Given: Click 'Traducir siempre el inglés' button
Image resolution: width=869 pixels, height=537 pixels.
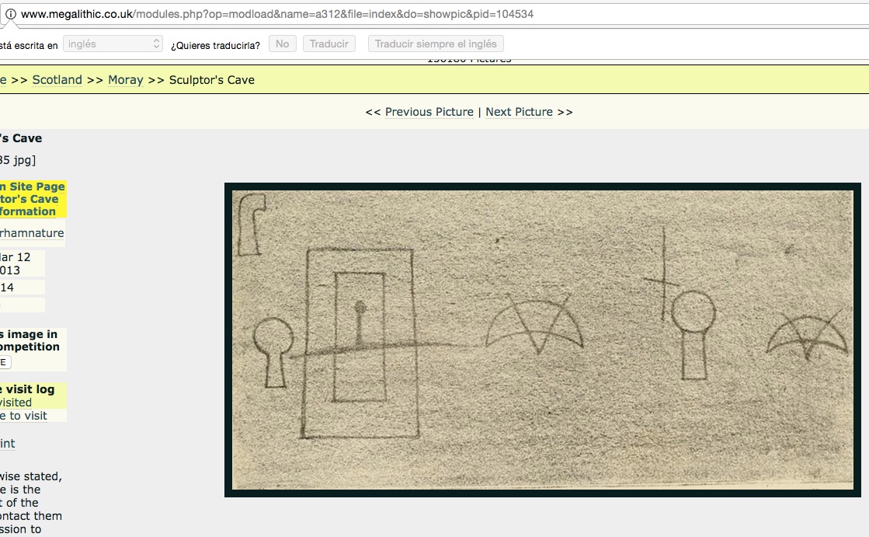Looking at the screenshot, I should point(436,44).
